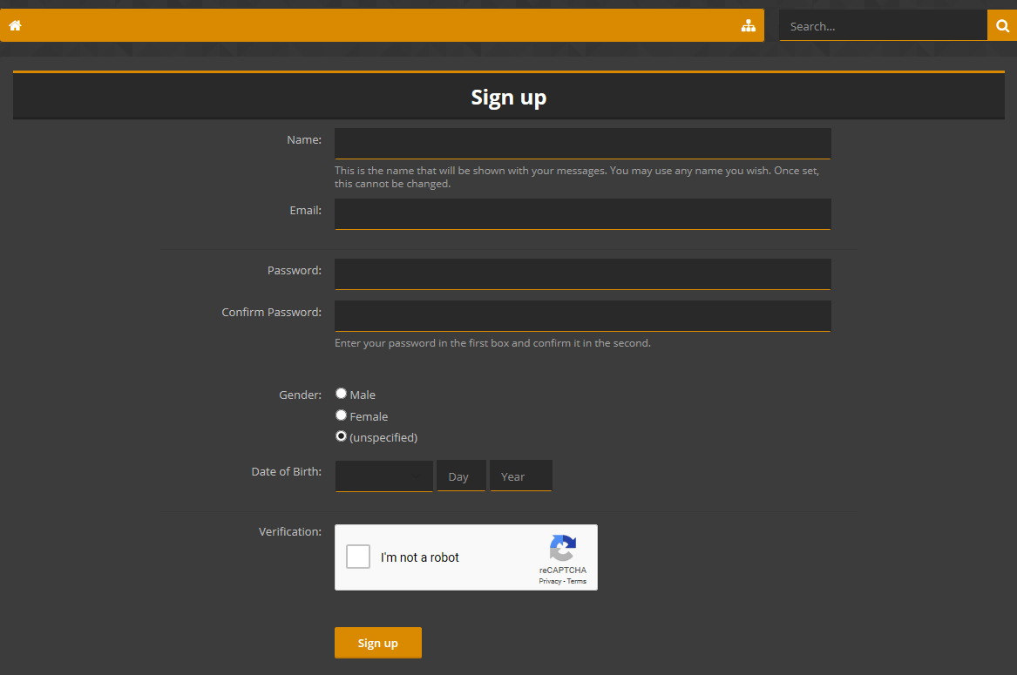Click the Sign up page heading
The image size is (1017, 675).
point(508,98)
